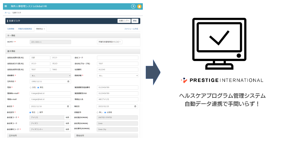Click the 会社コード input field
Viewport: 294px width, 142px height.
coord(117,58)
